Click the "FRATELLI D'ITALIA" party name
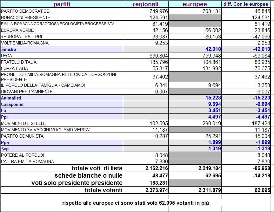 pos(19,62)
